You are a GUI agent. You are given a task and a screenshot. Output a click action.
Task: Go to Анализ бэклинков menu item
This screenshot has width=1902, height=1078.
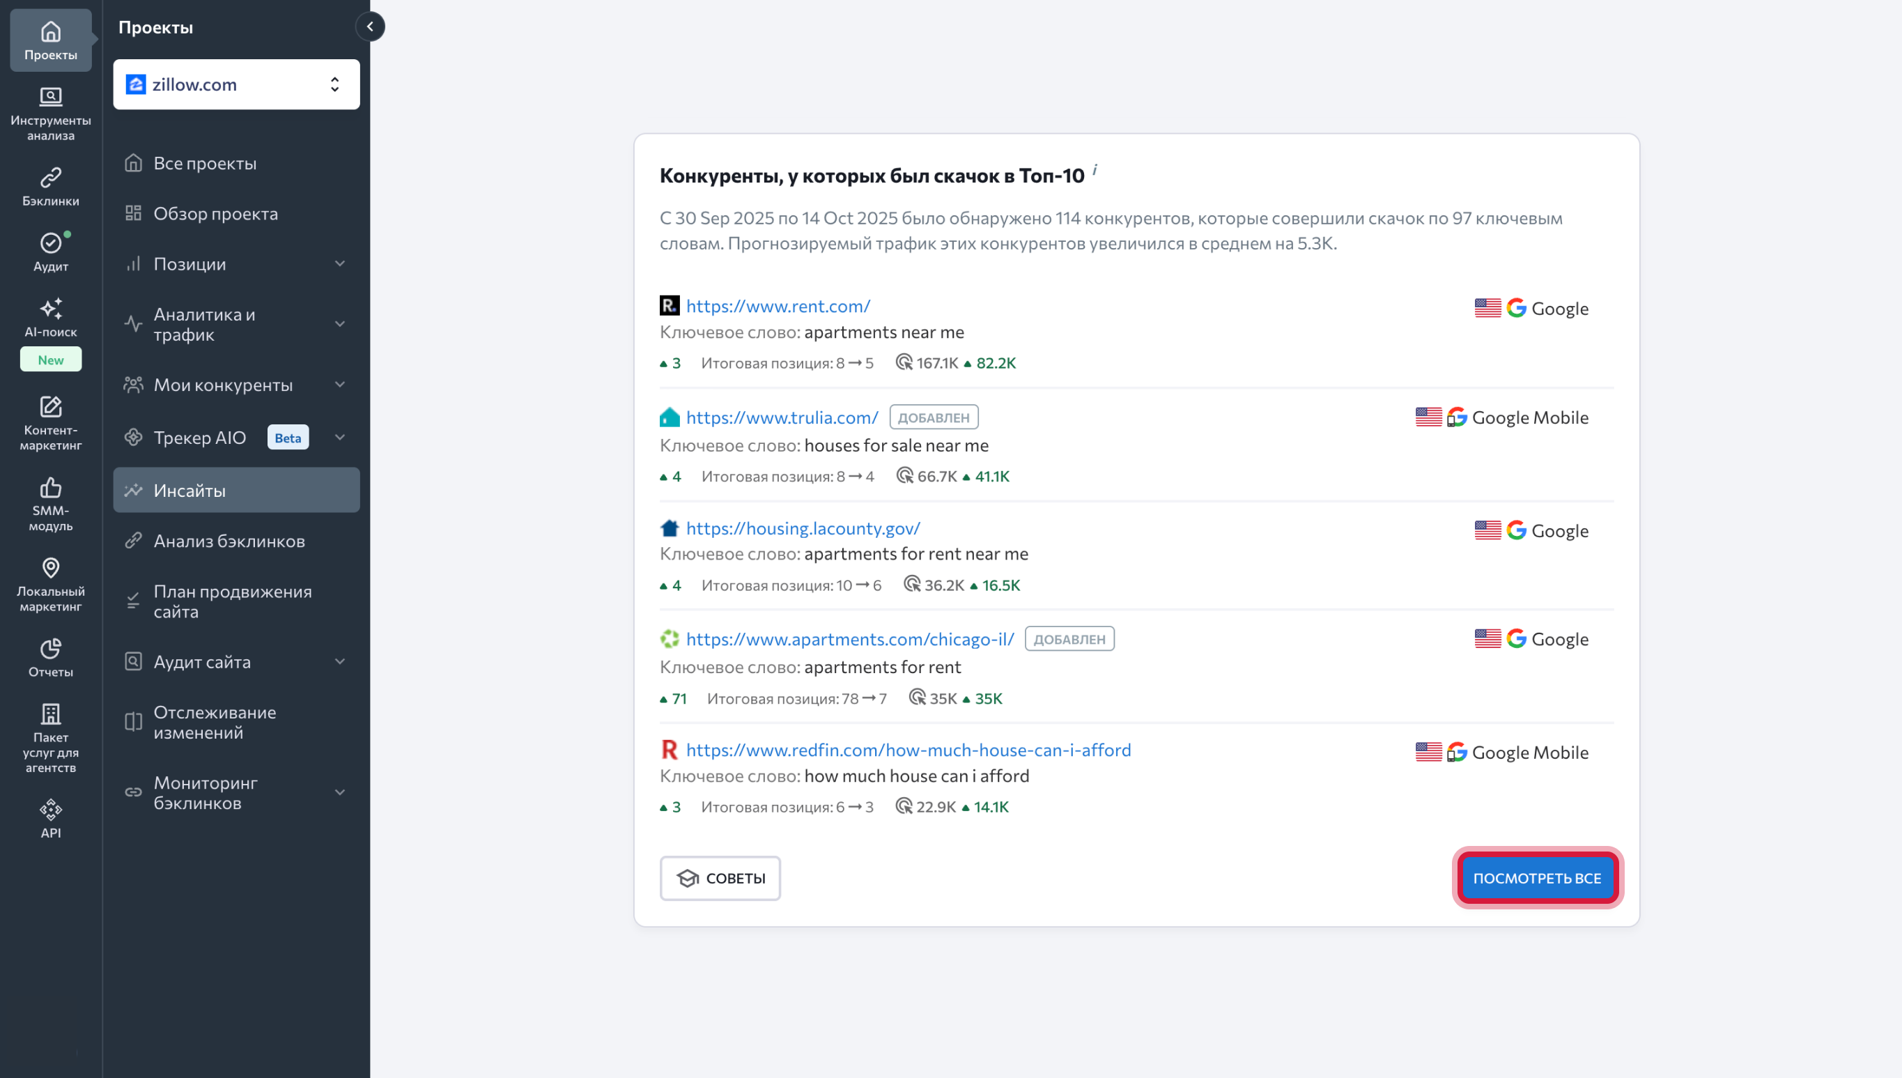229,541
